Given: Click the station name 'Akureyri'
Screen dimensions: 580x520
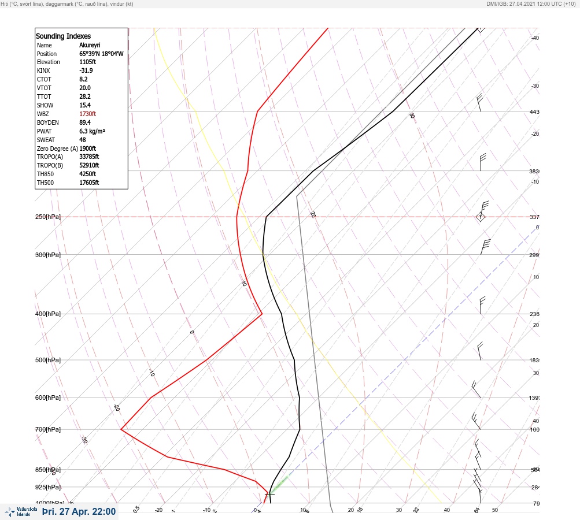Looking at the screenshot, I should [90, 45].
